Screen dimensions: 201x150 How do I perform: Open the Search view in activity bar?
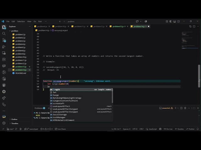point(4,33)
